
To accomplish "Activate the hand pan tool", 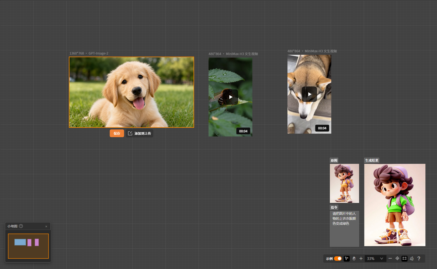I will (354, 259).
